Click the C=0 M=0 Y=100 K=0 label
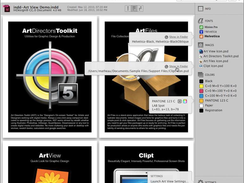 point(221,86)
